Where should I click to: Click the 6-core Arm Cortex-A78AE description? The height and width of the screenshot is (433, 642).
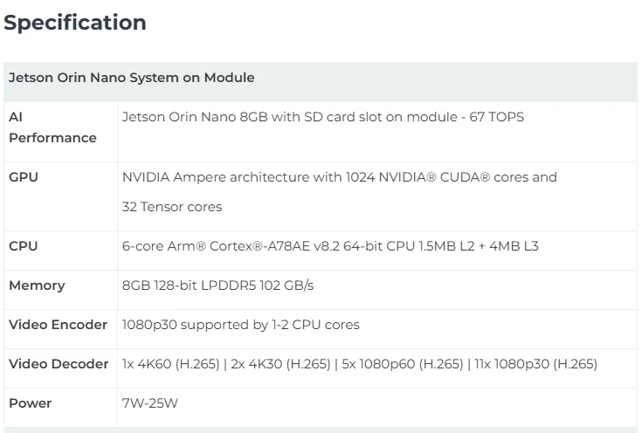tap(330, 246)
